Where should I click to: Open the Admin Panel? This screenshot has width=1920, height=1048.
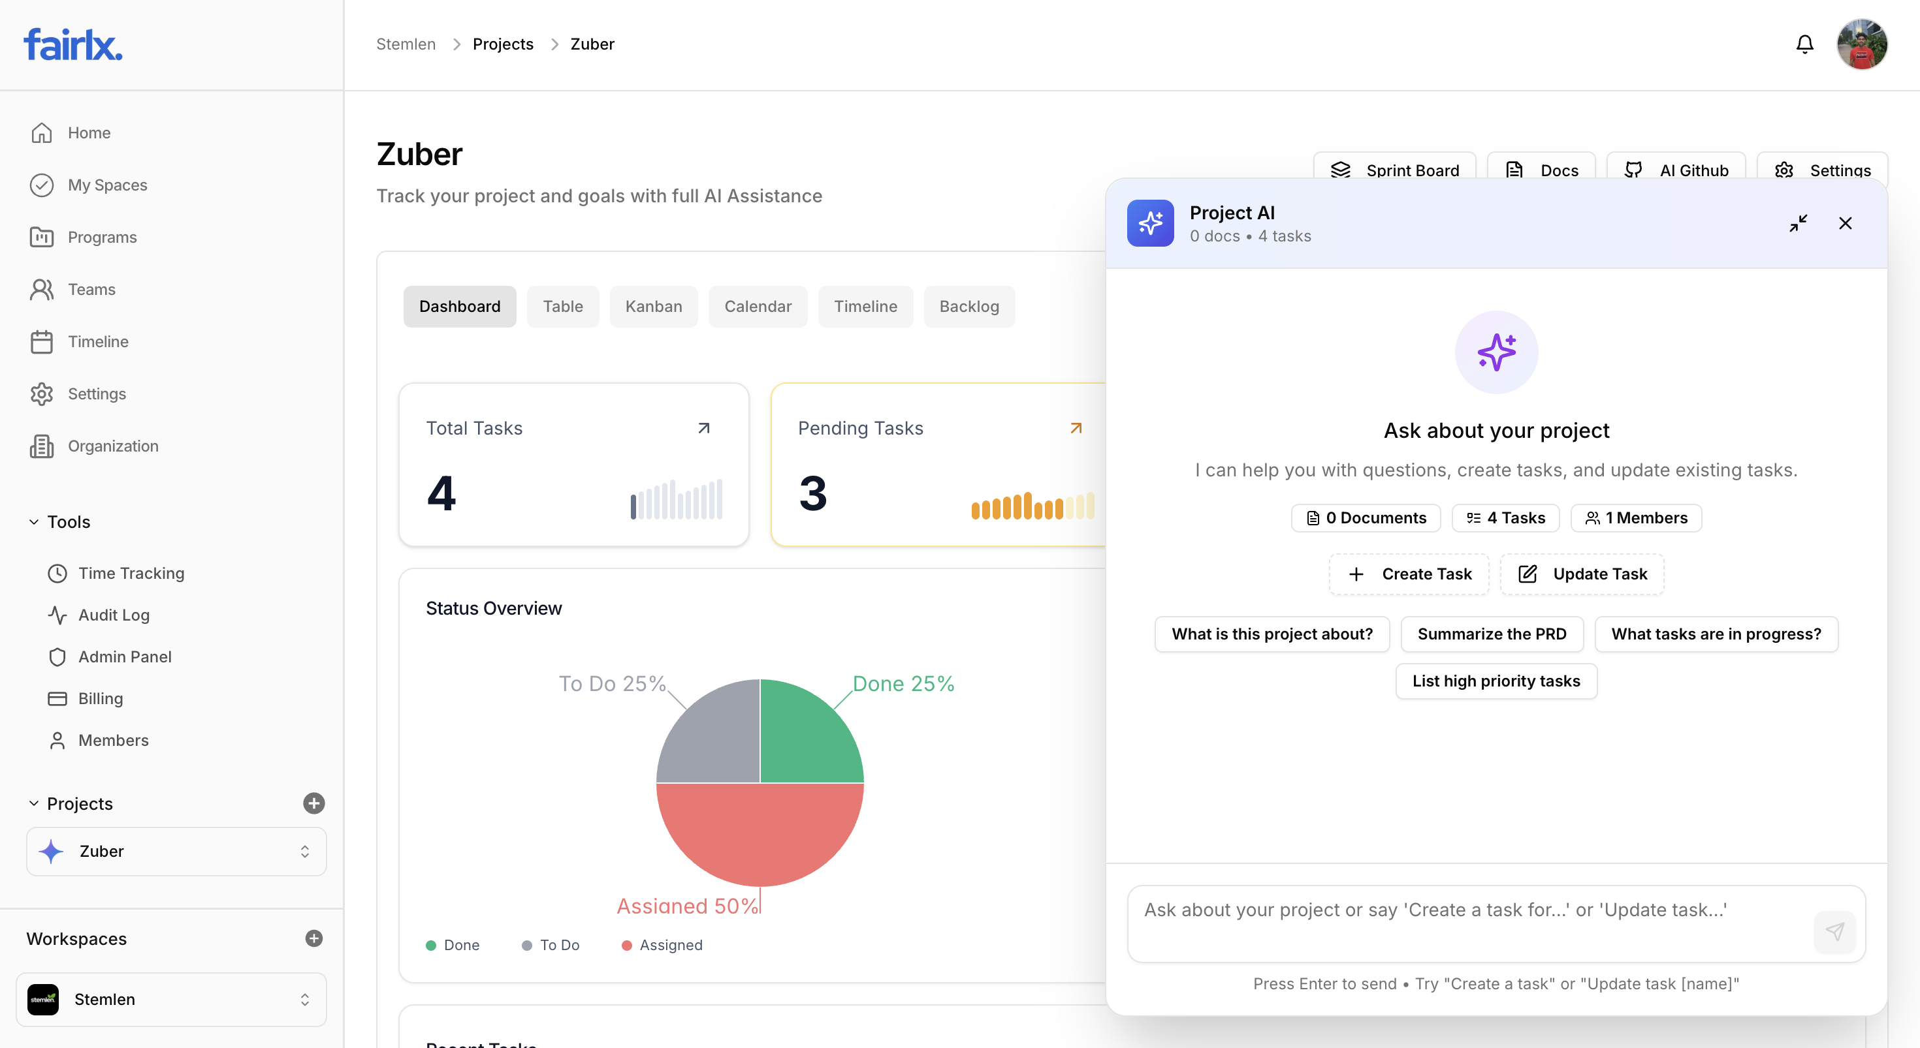[125, 656]
